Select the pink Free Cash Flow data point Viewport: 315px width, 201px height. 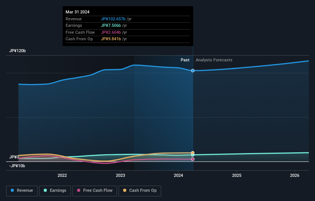tap(193, 159)
